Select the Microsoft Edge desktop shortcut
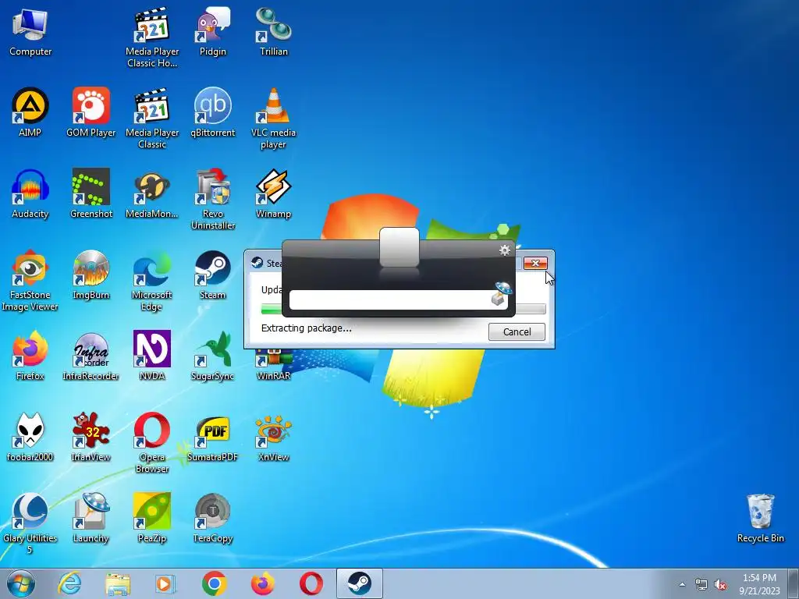The height and width of the screenshot is (599, 799). [x=152, y=280]
